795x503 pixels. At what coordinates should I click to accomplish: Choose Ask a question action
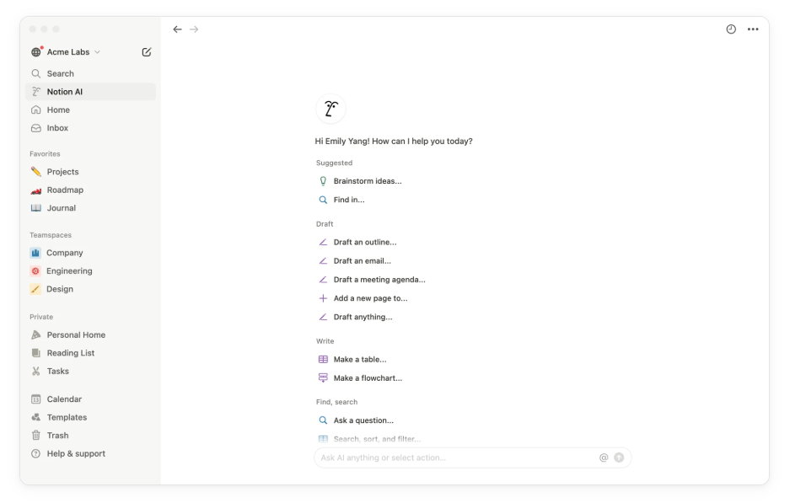363,420
